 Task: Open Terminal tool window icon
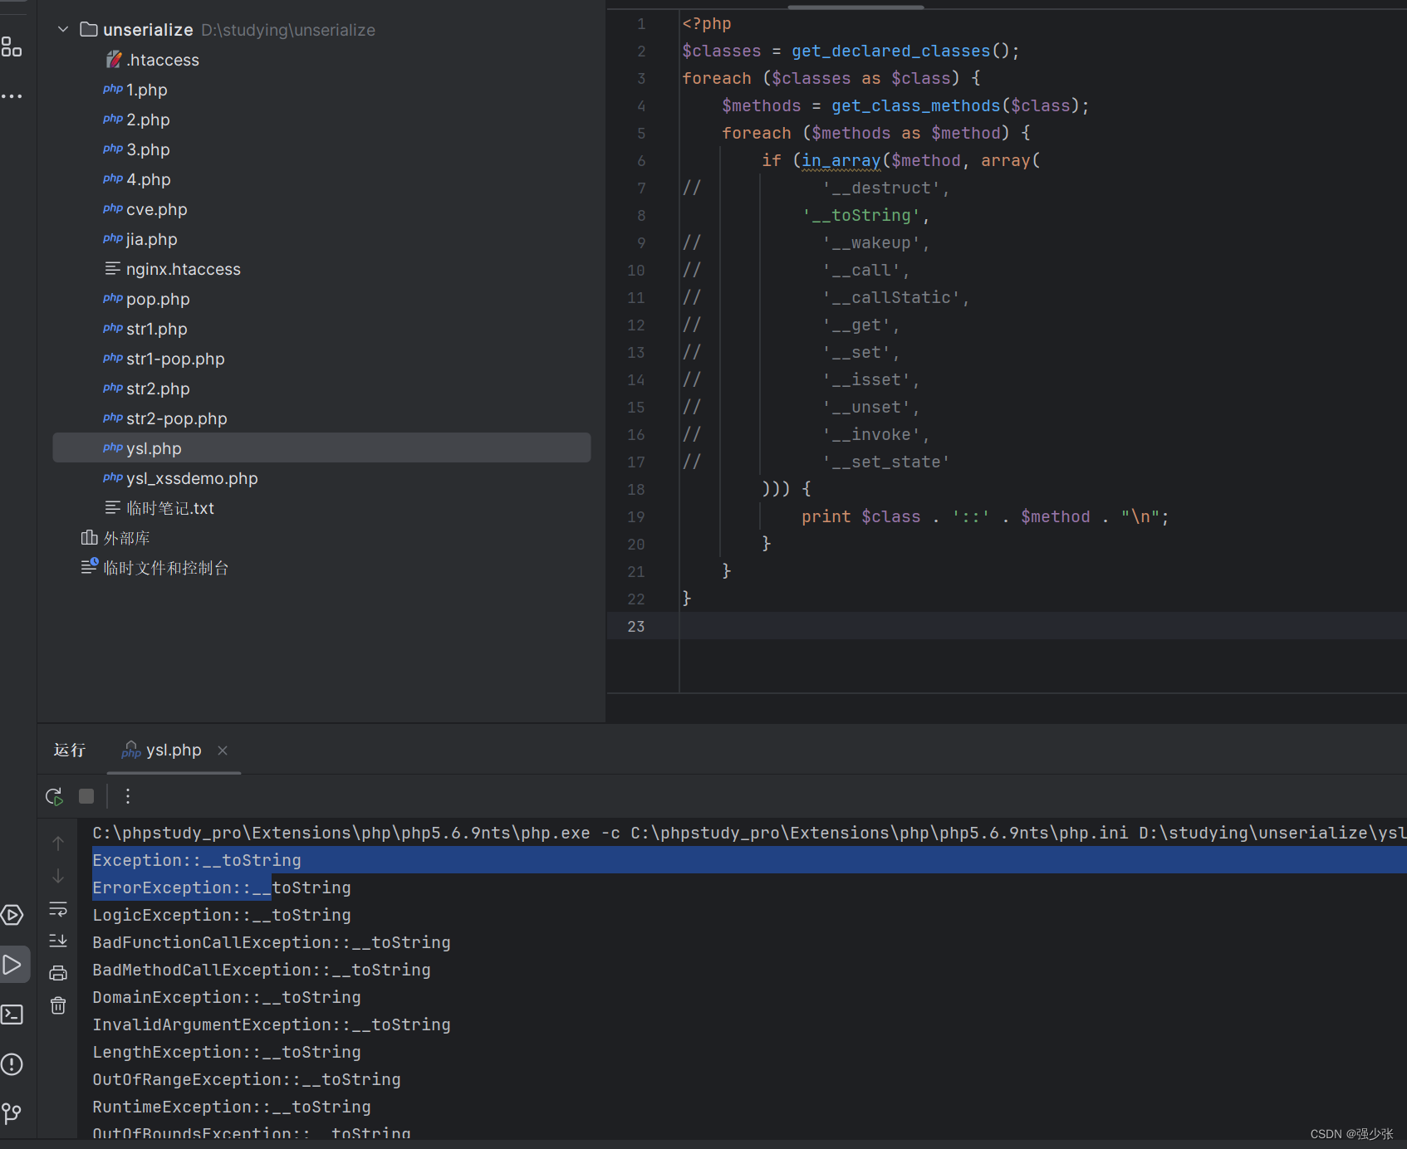[x=12, y=1015]
